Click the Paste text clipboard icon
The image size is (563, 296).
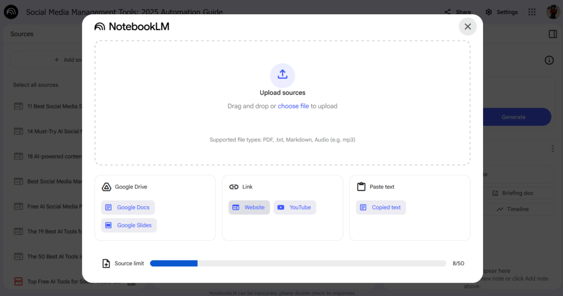(x=361, y=187)
